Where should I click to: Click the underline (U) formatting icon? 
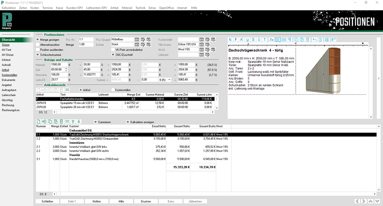pyautogui.click(x=248, y=39)
